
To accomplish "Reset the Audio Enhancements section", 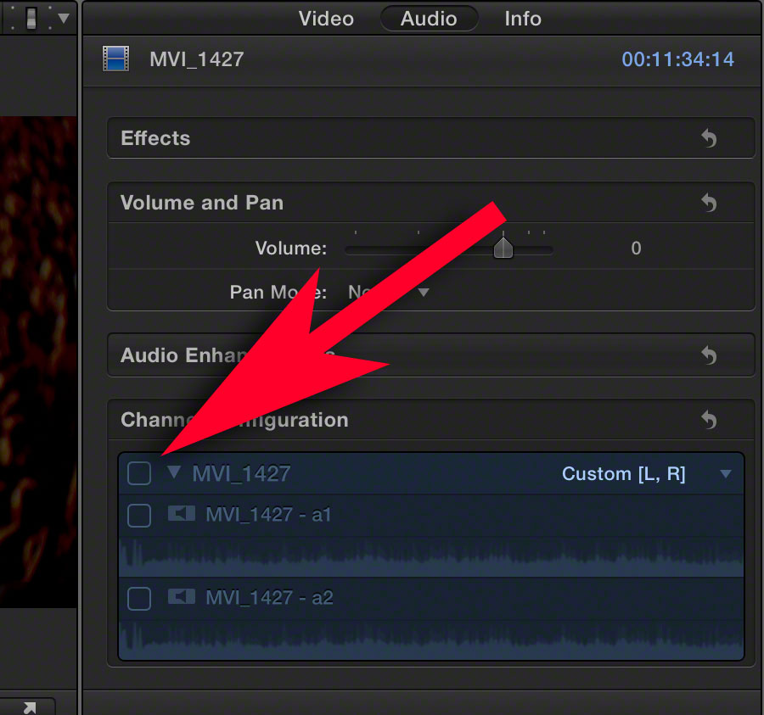I will pos(709,355).
